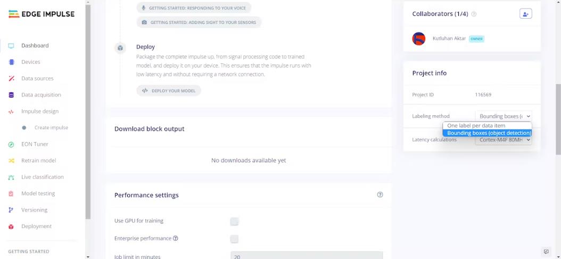Toggle the Enterprise performance checkbox
This screenshot has width=561, height=259.
click(234, 239)
